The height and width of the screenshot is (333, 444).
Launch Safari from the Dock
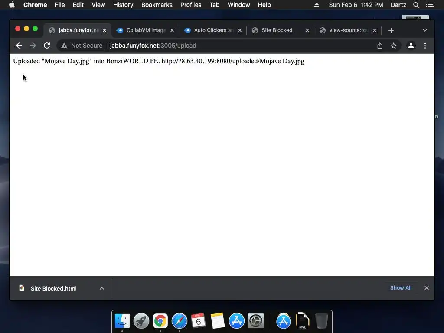pos(180,321)
